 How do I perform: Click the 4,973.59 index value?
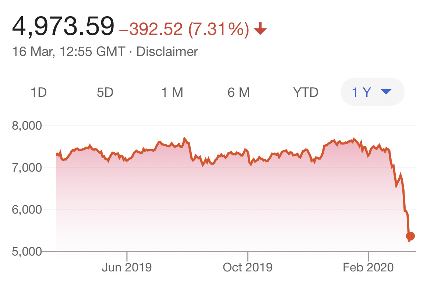(x=63, y=27)
